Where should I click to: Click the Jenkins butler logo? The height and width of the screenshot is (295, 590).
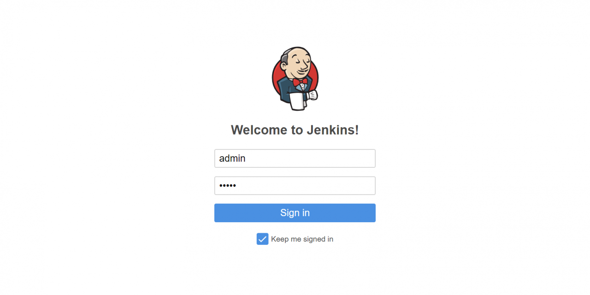295,78
